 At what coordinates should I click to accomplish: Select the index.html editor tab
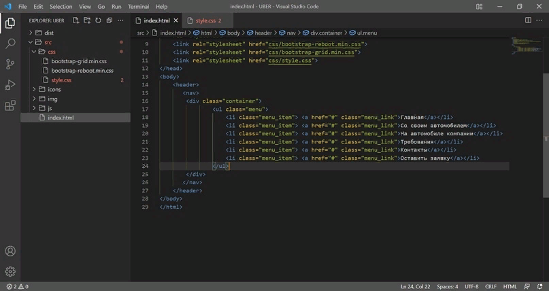[156, 20]
